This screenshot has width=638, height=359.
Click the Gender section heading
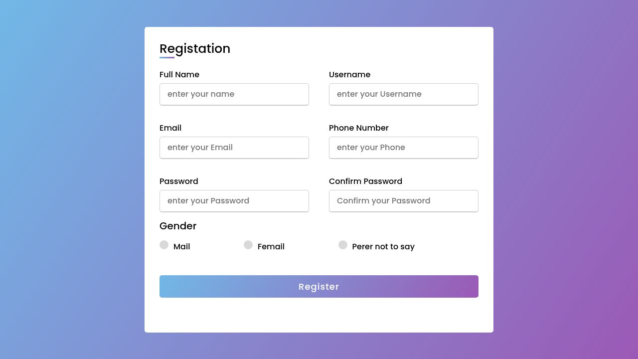177,226
